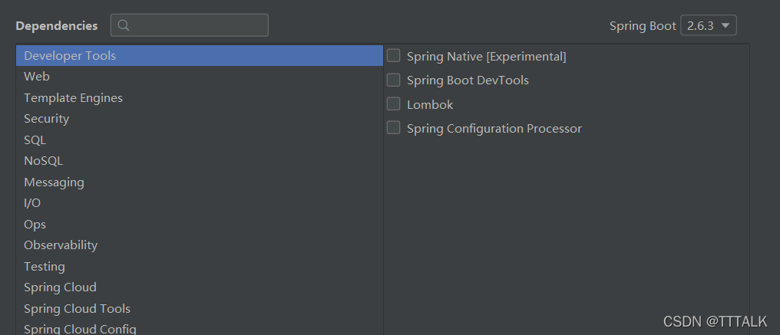Image resolution: width=780 pixels, height=335 pixels.
Task: Click the Spring Native [Experimental] label text
Action: click(487, 57)
